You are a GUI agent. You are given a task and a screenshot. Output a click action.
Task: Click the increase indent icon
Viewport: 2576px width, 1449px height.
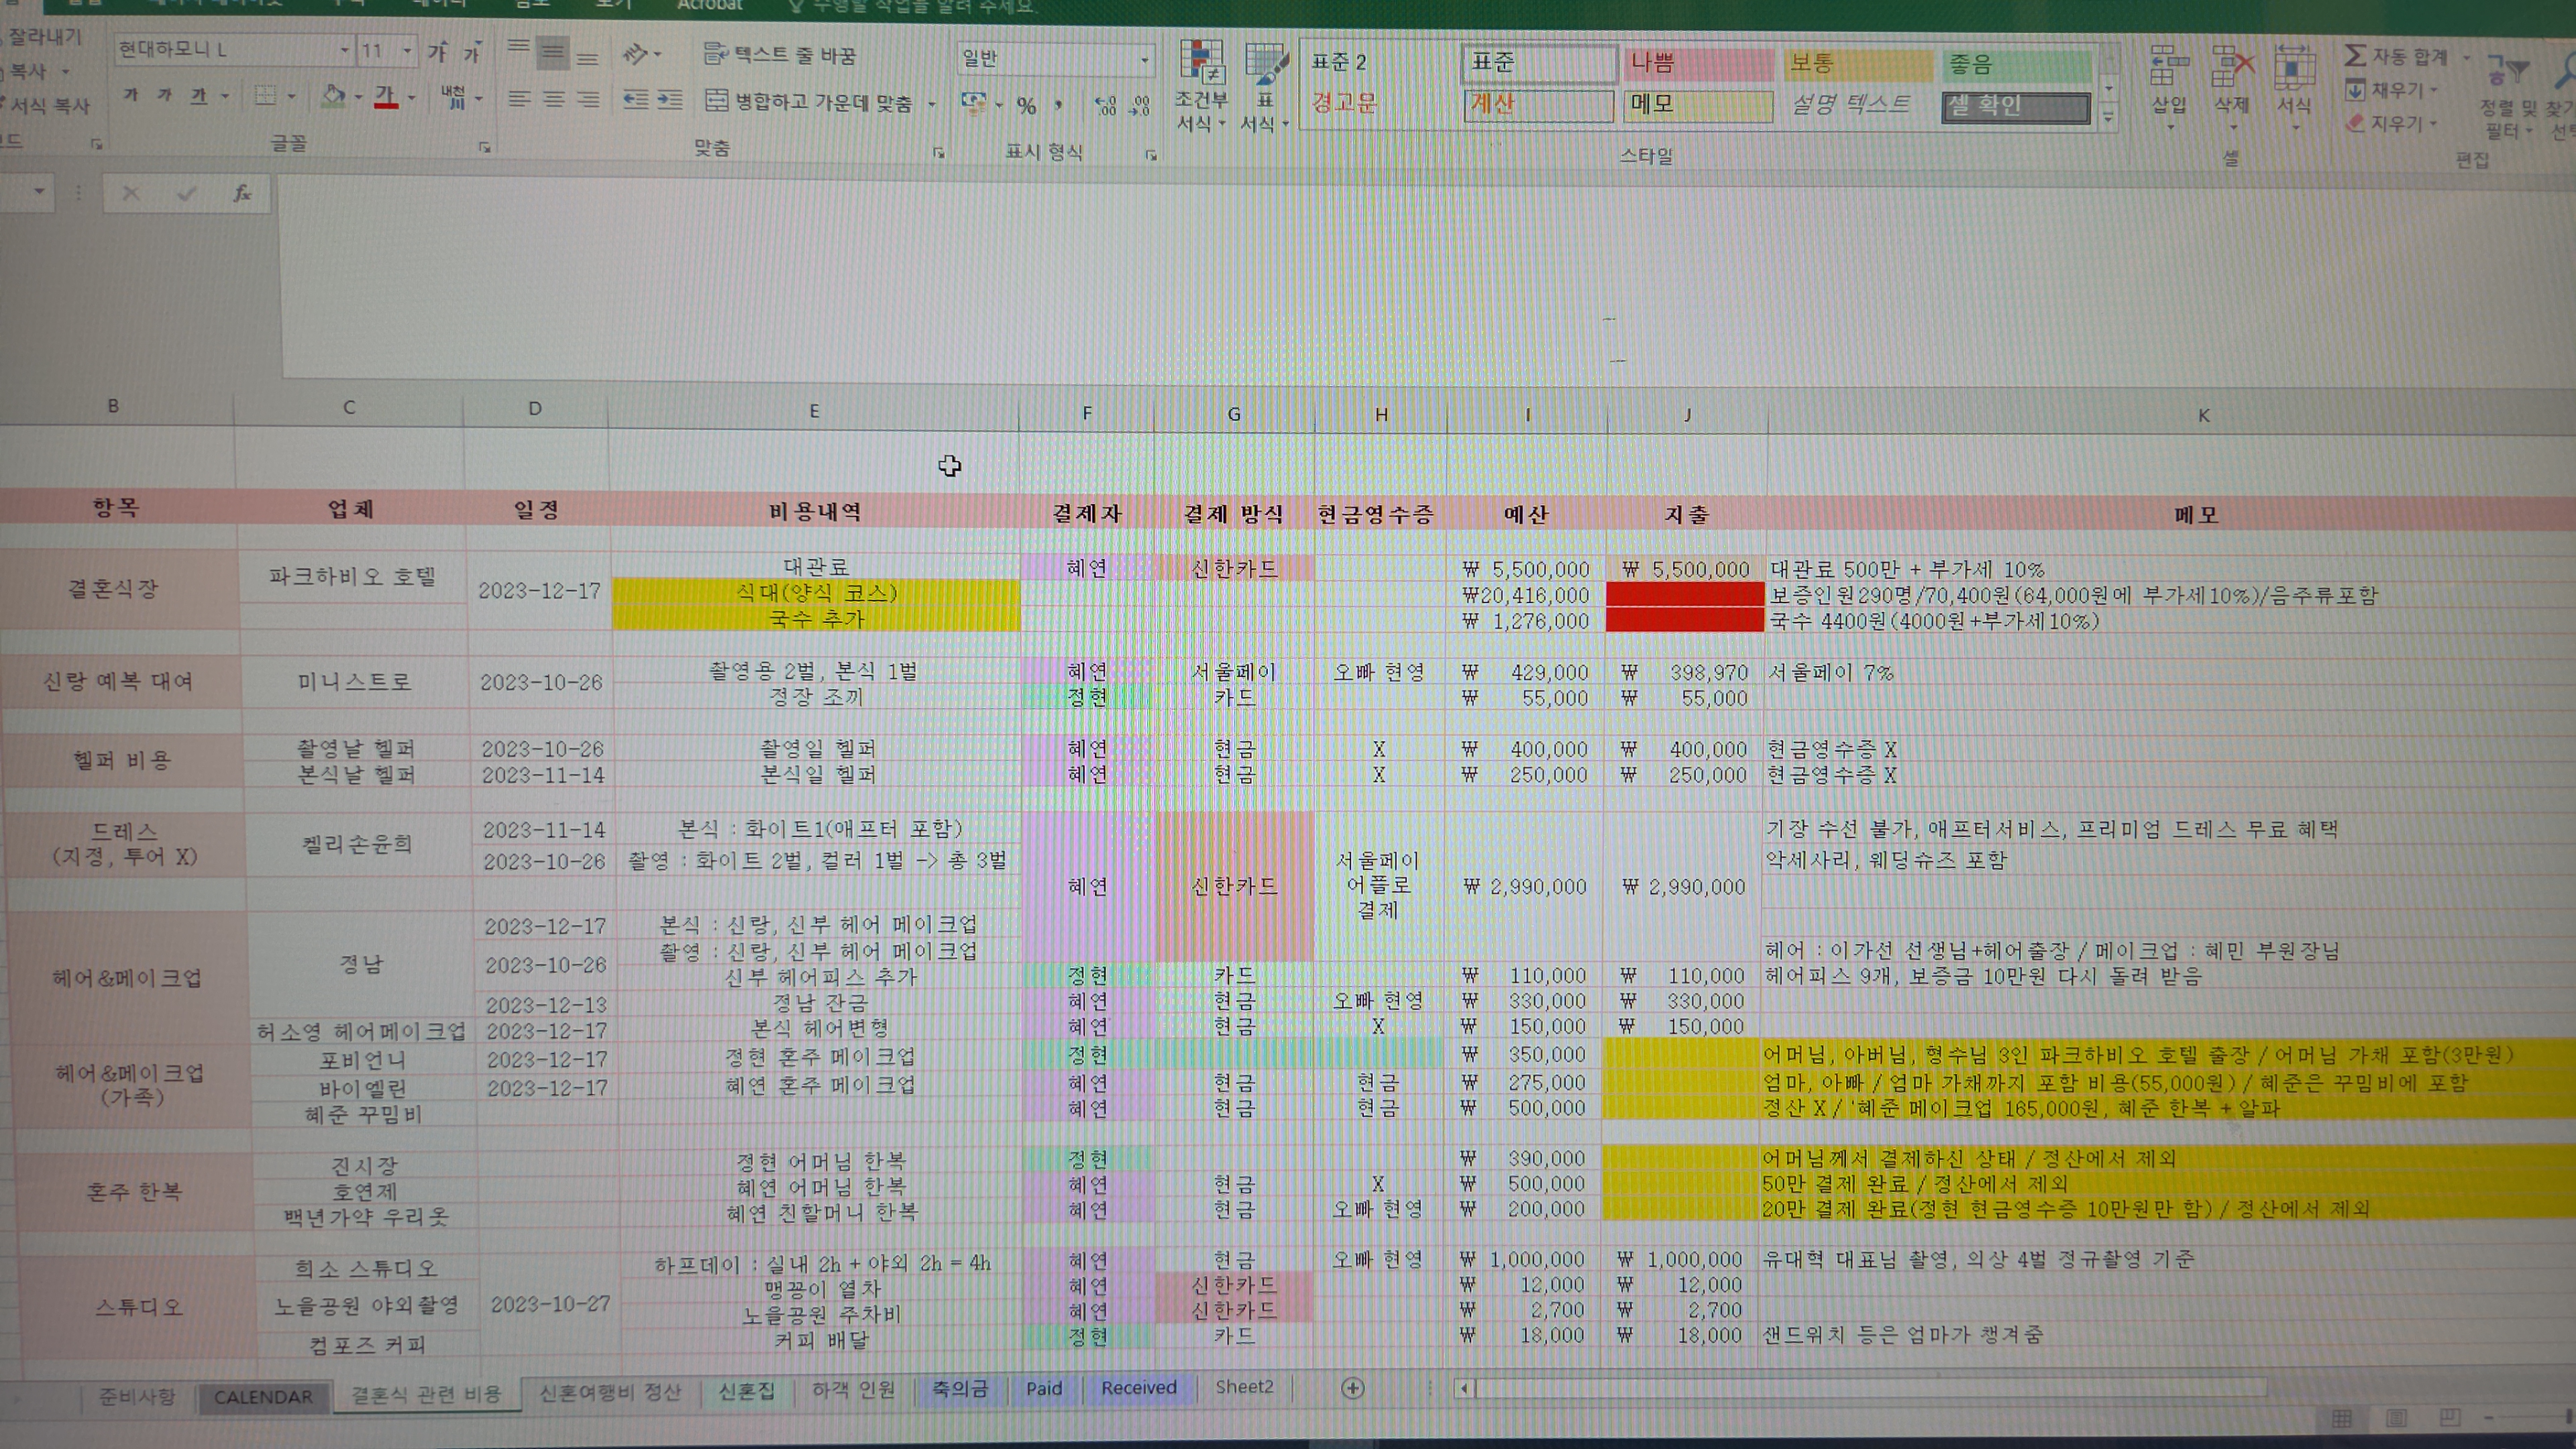670,100
